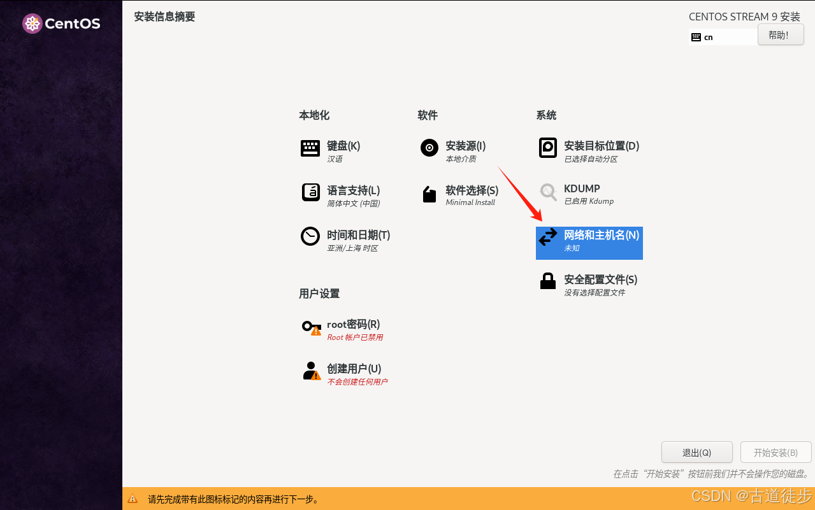Screen dimensions: 815x510
Task: Select the 网络和主机名(N) label
Action: coord(602,235)
